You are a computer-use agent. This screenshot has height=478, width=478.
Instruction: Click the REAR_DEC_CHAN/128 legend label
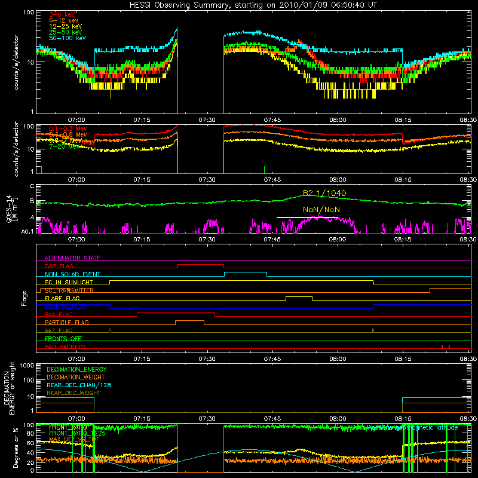pos(79,385)
